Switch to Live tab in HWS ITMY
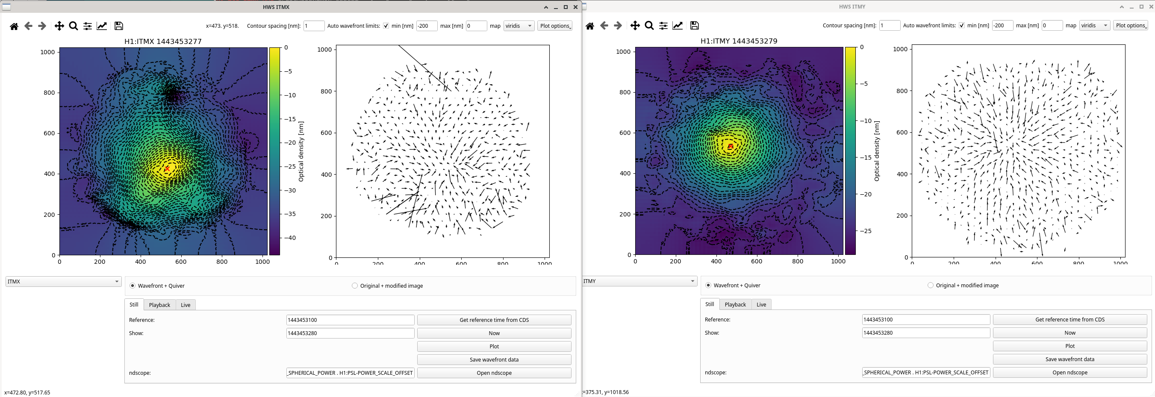Viewport: 1155px width, 397px height. coord(761,304)
